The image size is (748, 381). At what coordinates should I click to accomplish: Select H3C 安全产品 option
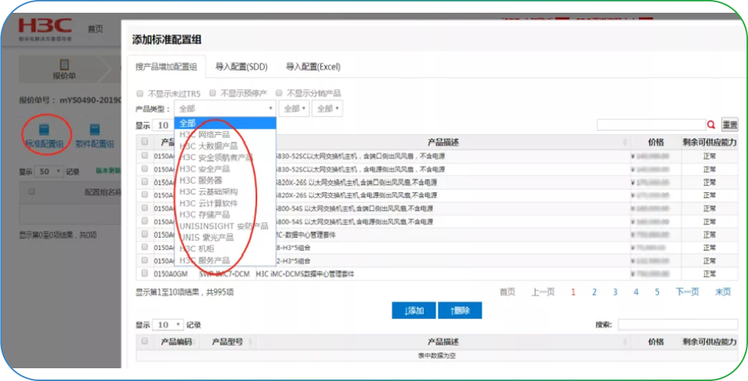coord(225,169)
